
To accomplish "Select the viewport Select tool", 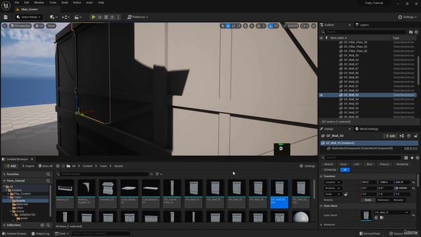I will coord(222,26).
